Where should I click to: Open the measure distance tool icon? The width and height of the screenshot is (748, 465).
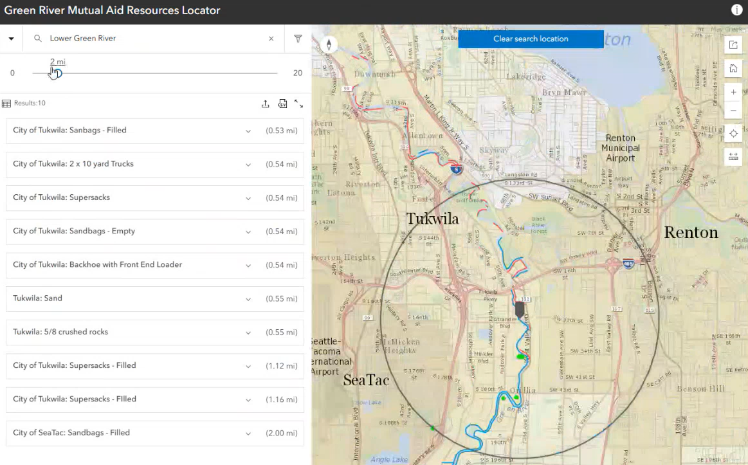tap(733, 156)
